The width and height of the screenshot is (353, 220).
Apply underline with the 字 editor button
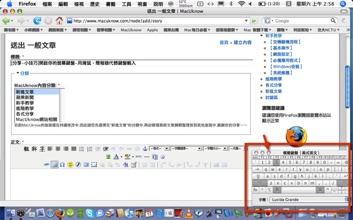(42, 149)
